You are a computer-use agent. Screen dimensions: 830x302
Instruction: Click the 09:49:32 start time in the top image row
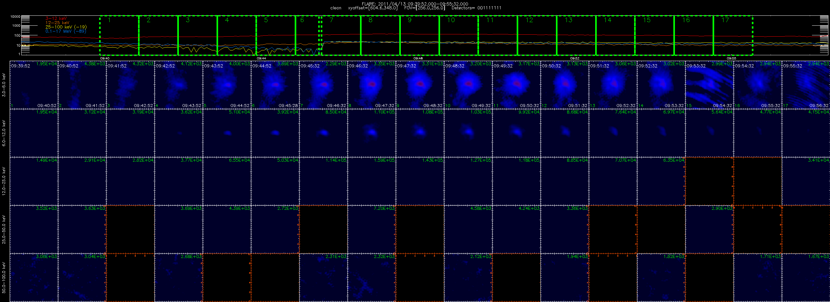point(503,66)
